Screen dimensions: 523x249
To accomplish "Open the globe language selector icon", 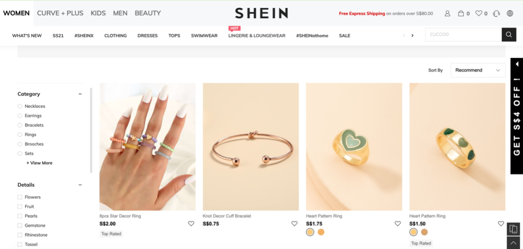I will pos(509,14).
